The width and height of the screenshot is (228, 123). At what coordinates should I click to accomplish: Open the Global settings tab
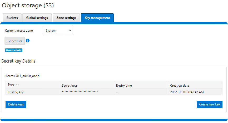click(37, 18)
